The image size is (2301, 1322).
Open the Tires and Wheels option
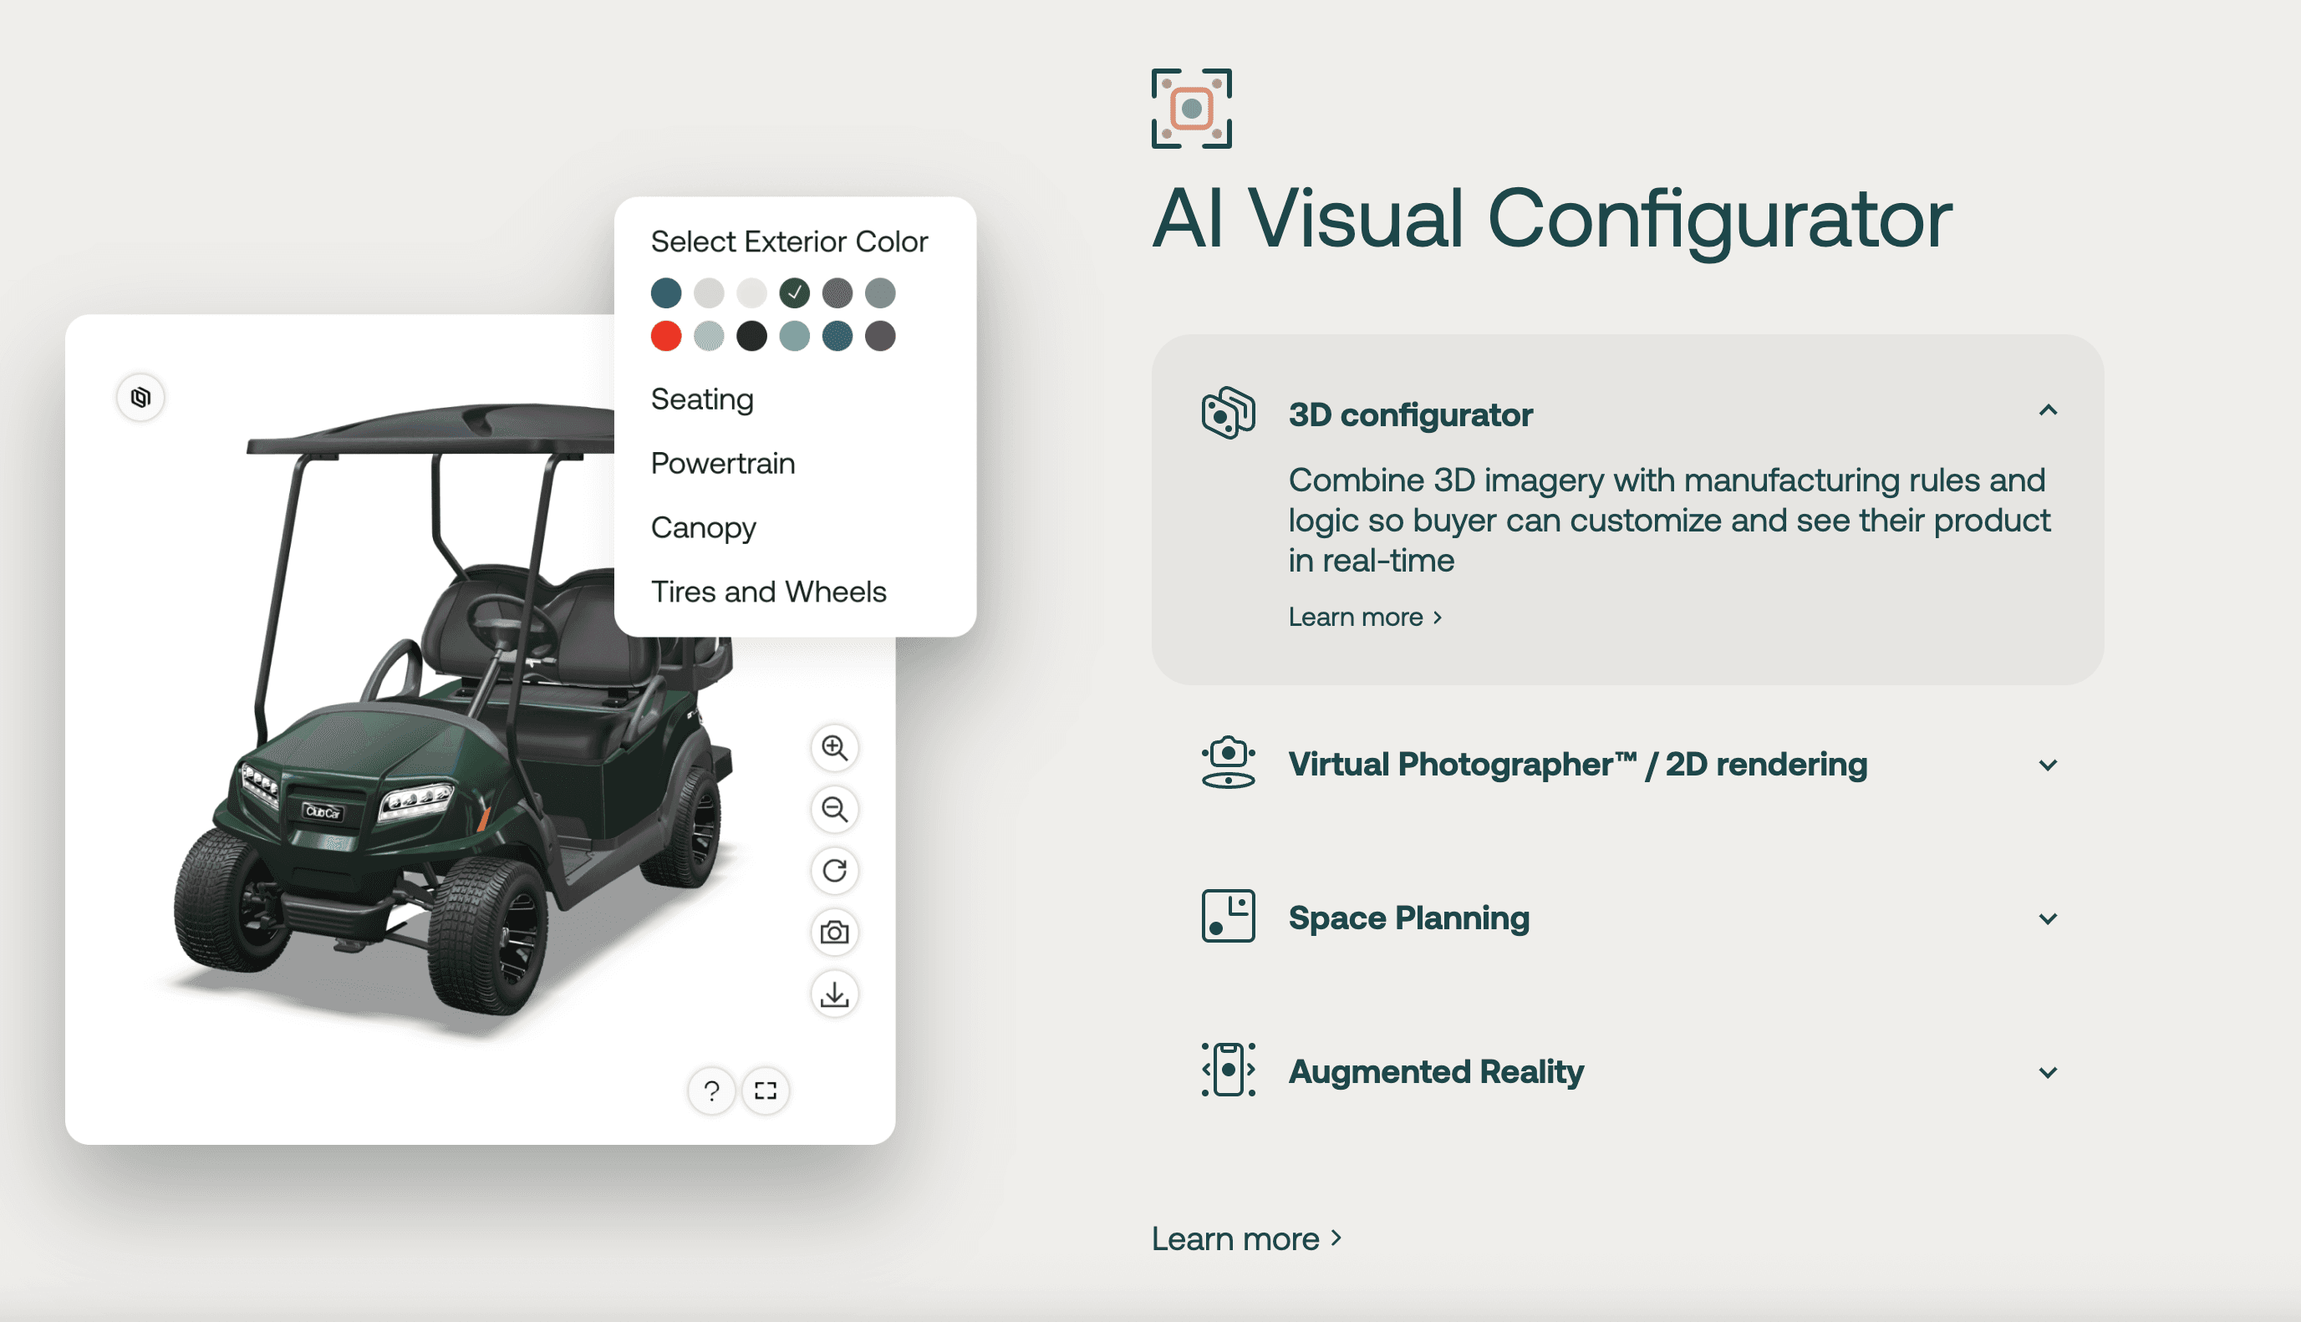768,592
